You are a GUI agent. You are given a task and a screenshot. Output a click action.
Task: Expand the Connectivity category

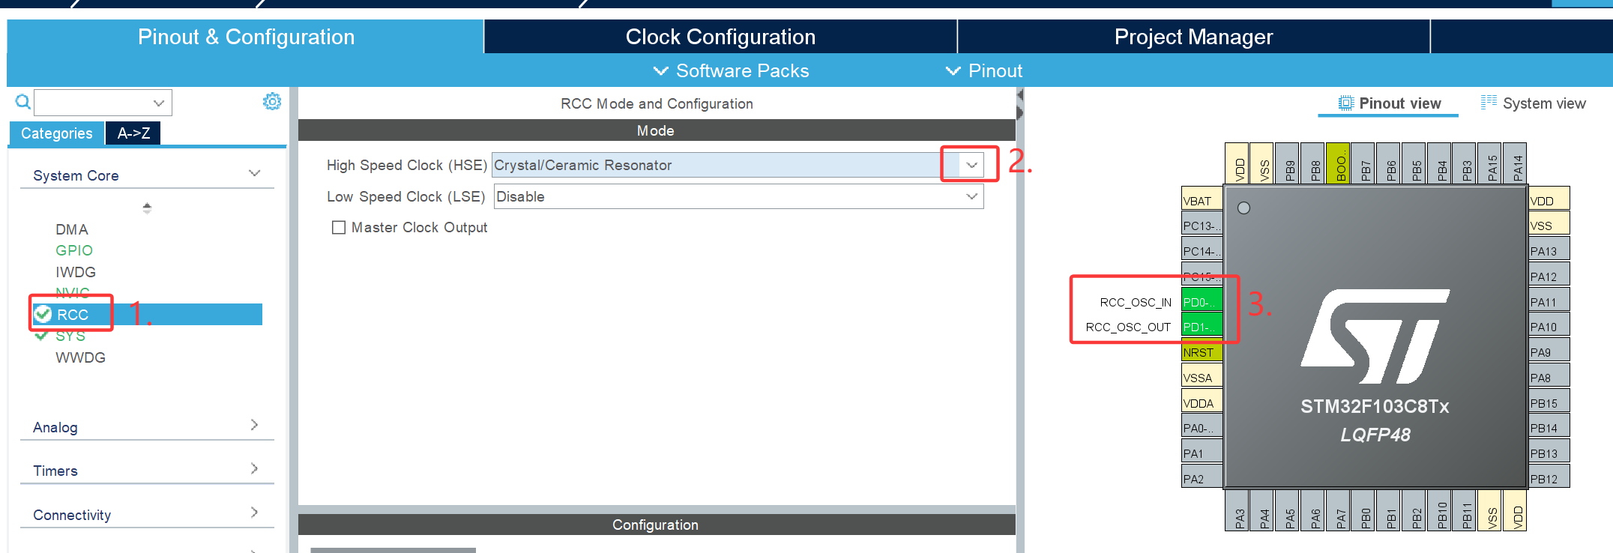254,513
